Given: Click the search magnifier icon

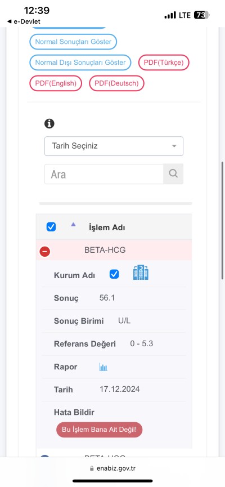Looking at the screenshot, I should pyautogui.click(x=173, y=173).
